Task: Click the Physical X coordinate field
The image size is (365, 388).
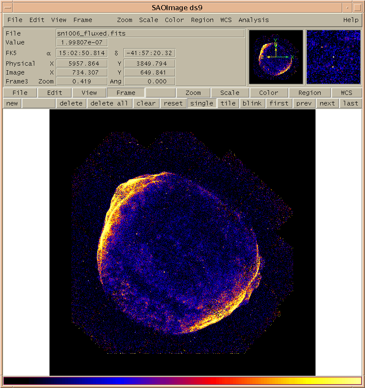Action: pyautogui.click(x=82, y=64)
